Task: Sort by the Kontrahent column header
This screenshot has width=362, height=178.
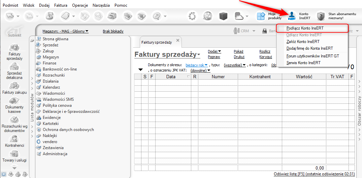Action: tap(260, 77)
